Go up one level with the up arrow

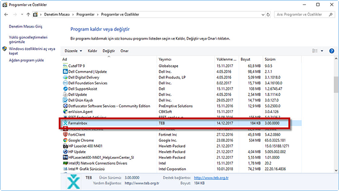click(28, 15)
